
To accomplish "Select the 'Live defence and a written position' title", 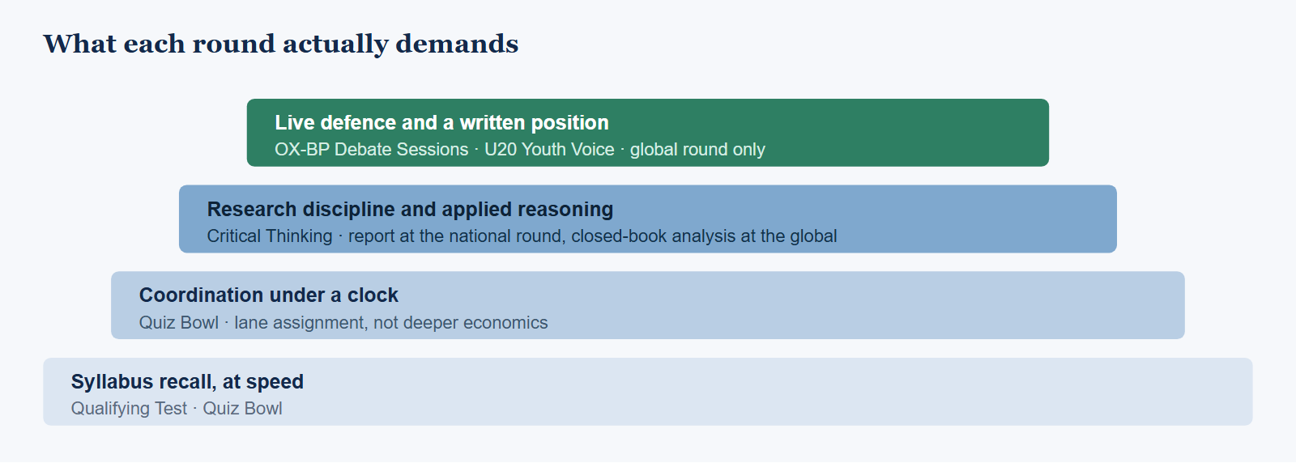I will [x=441, y=122].
